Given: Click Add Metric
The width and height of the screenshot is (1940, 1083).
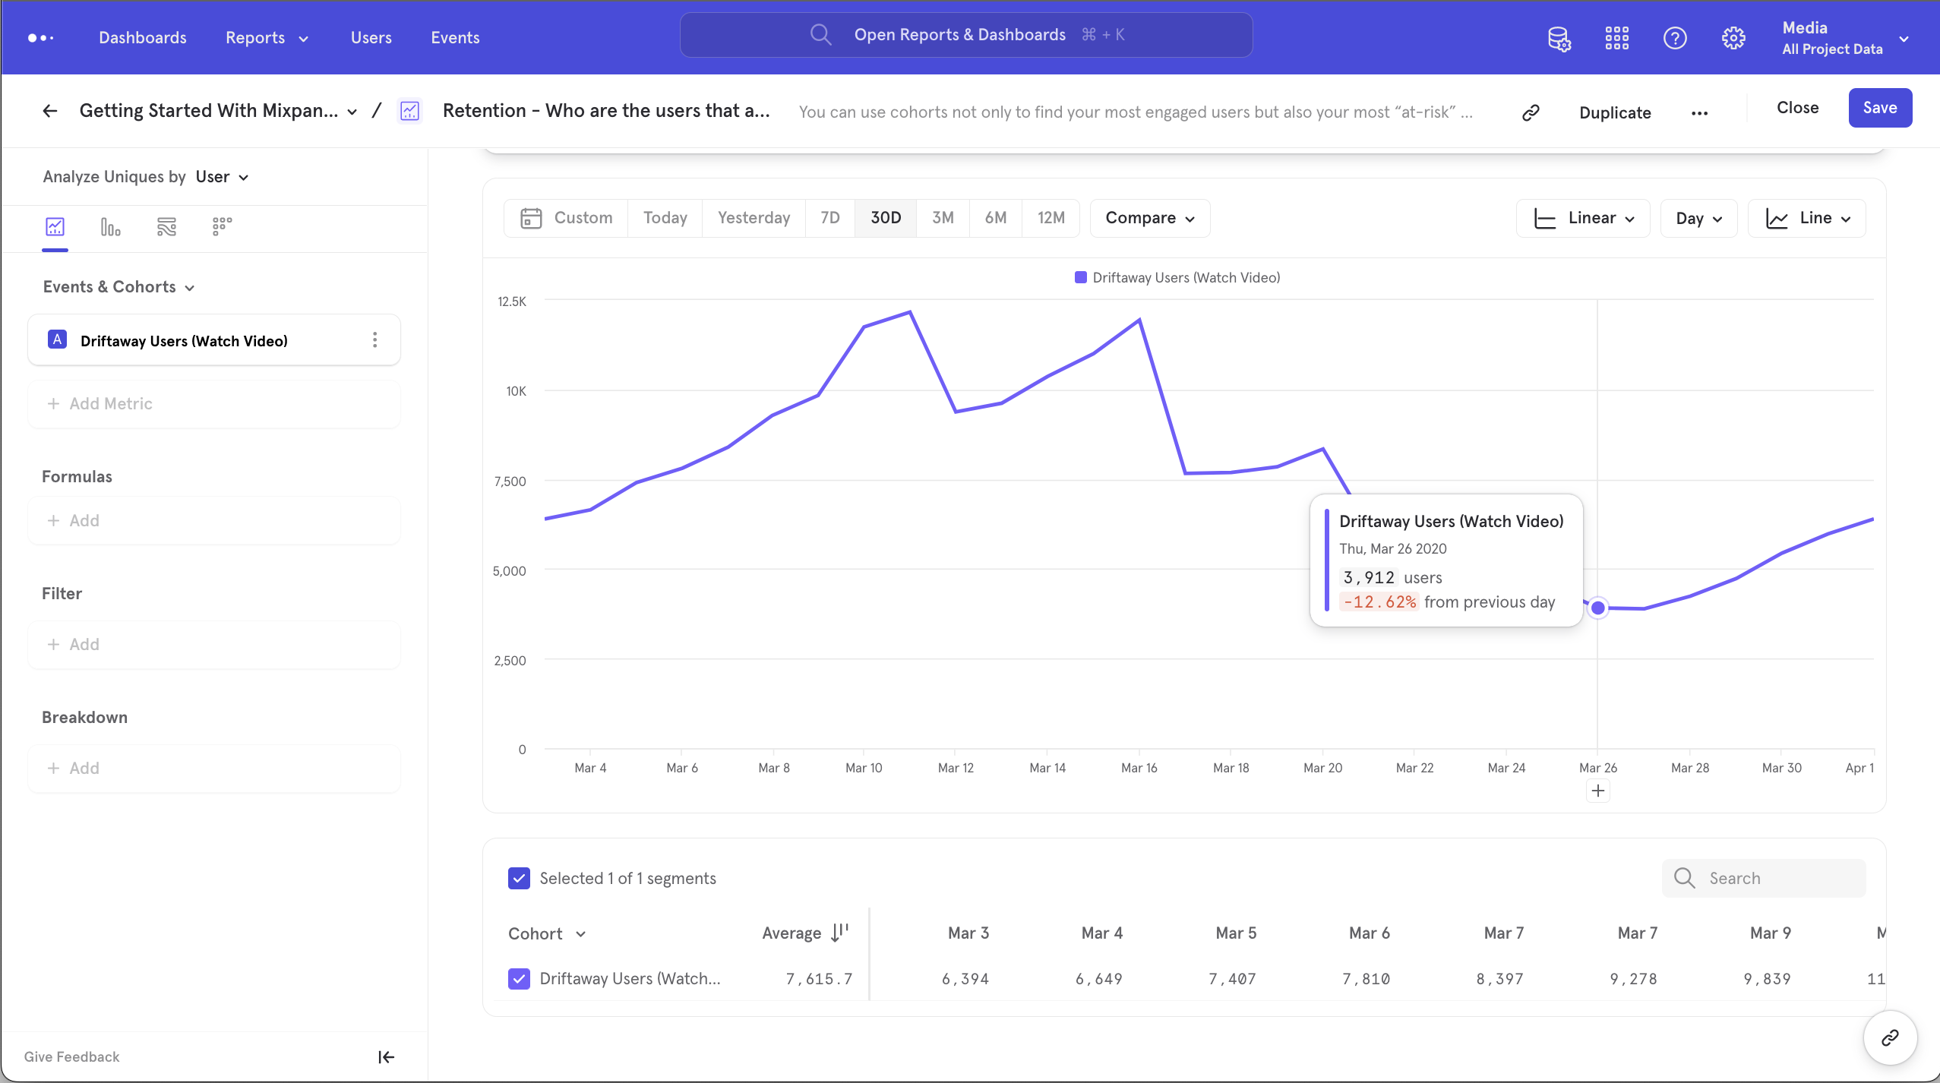Looking at the screenshot, I should coord(213,403).
